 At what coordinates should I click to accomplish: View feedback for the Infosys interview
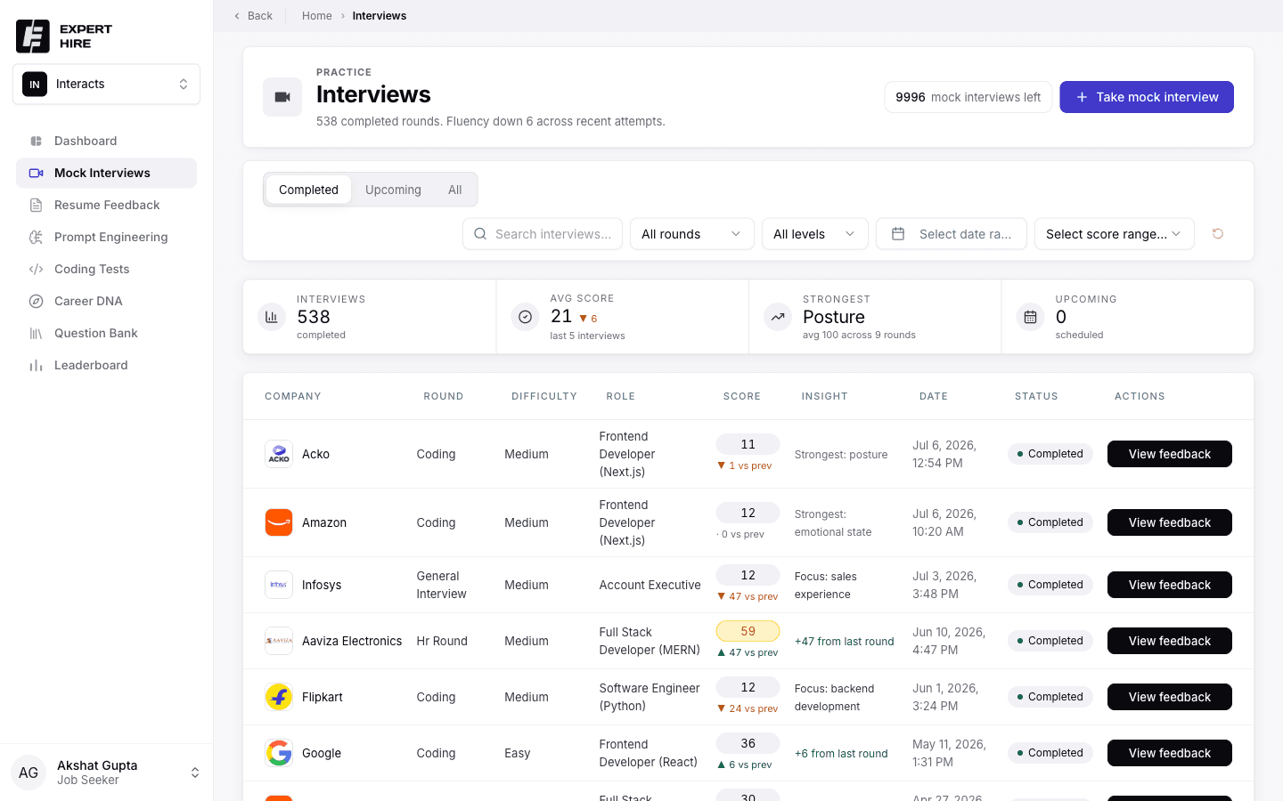click(1170, 585)
